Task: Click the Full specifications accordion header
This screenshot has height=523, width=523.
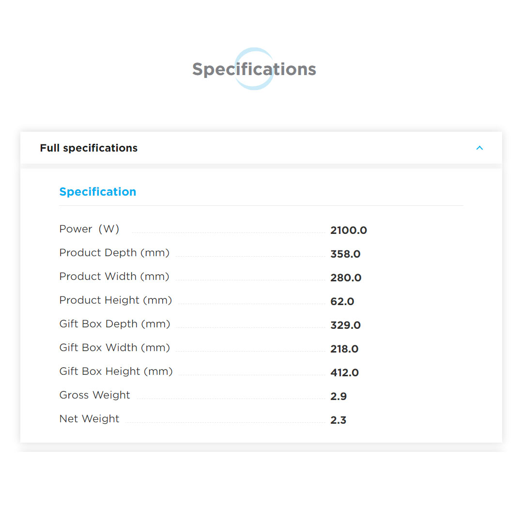Action: pyautogui.click(x=89, y=148)
